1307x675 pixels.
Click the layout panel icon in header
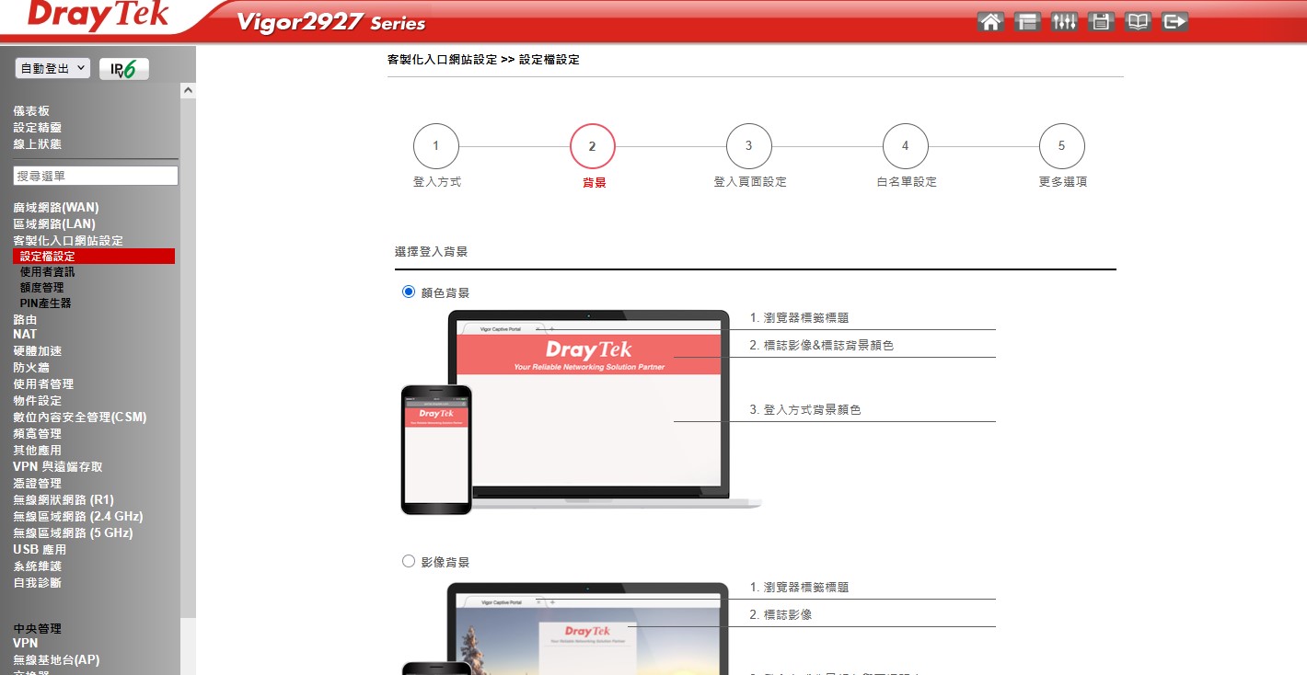pyautogui.click(x=1027, y=22)
